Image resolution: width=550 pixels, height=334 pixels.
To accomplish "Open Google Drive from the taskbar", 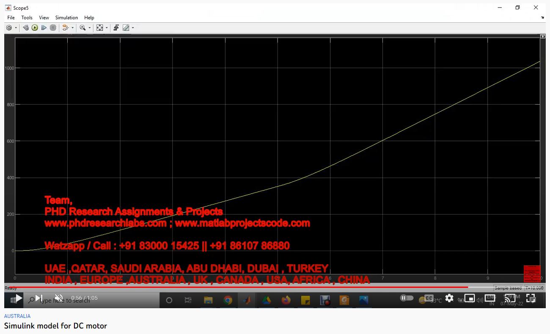I will pyautogui.click(x=267, y=301).
